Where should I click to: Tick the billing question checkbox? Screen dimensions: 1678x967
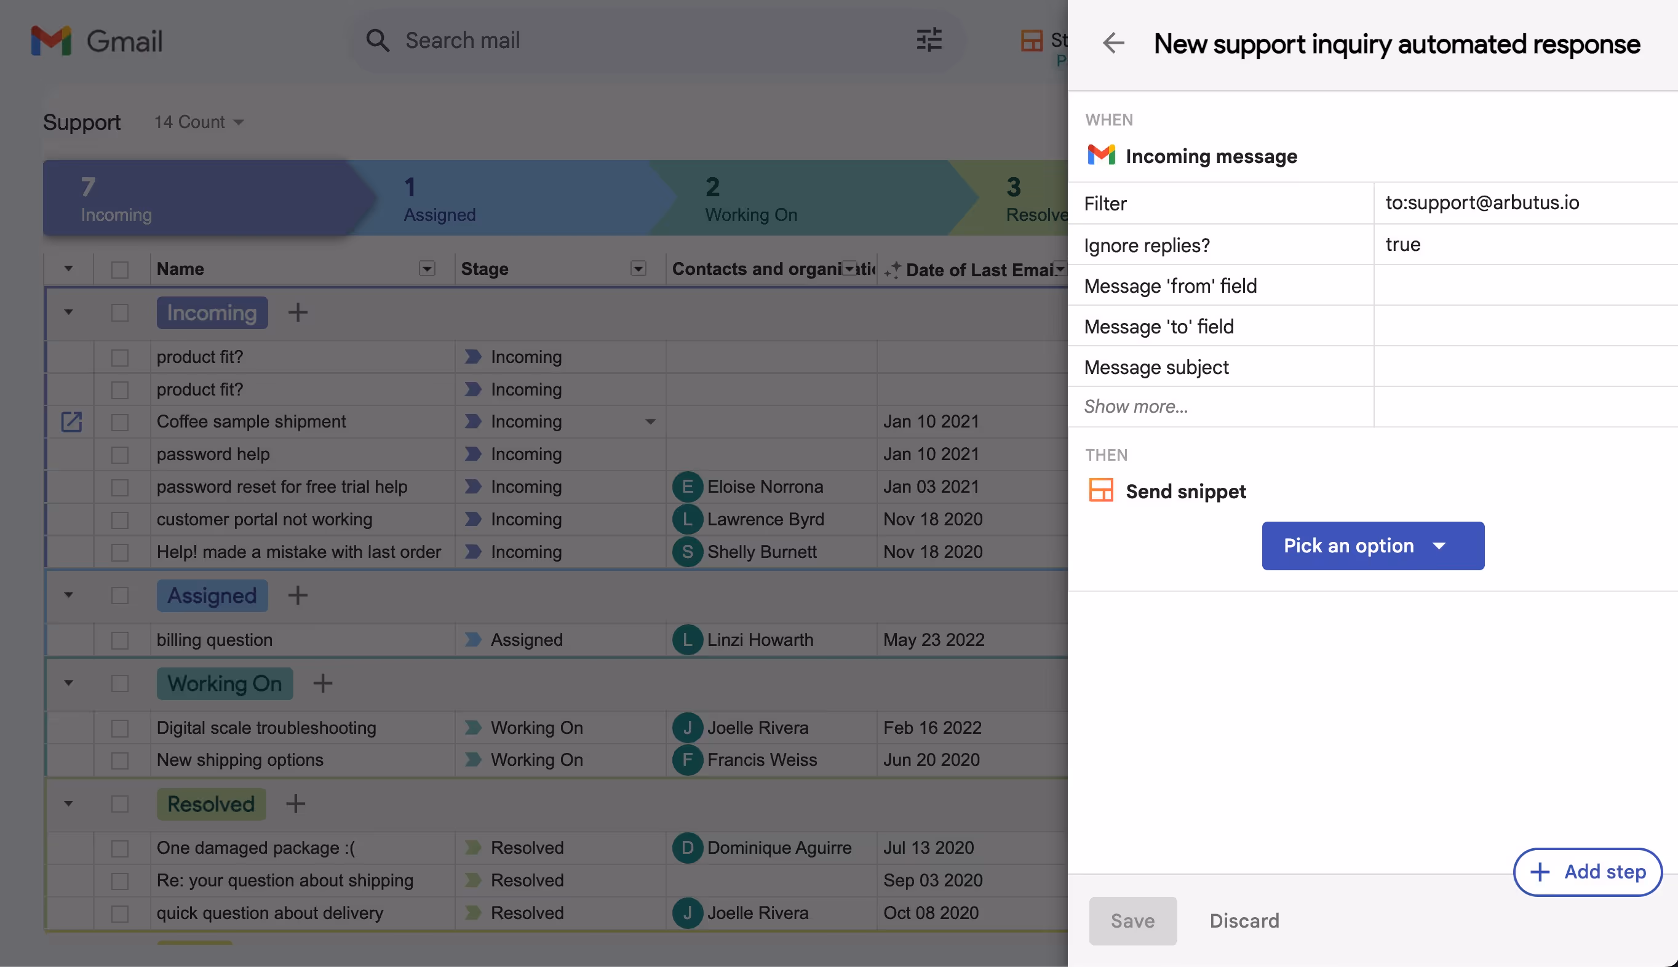[119, 640]
